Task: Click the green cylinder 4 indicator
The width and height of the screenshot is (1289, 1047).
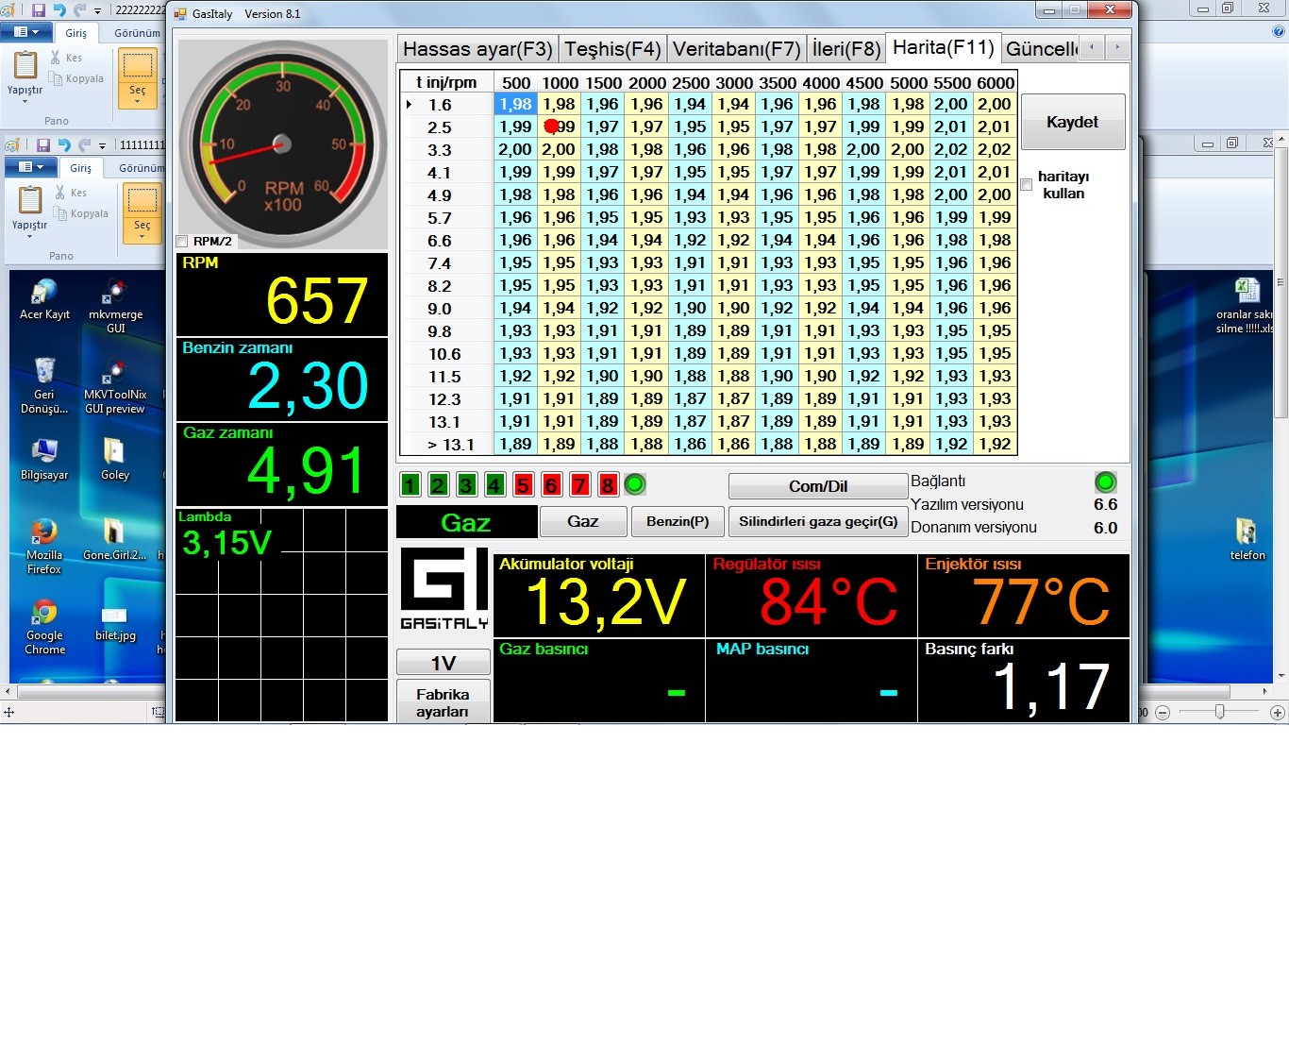Action: pos(494,485)
